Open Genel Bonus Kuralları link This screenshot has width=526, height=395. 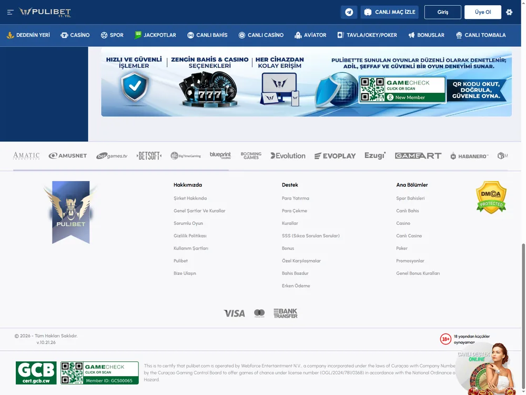pyautogui.click(x=418, y=273)
